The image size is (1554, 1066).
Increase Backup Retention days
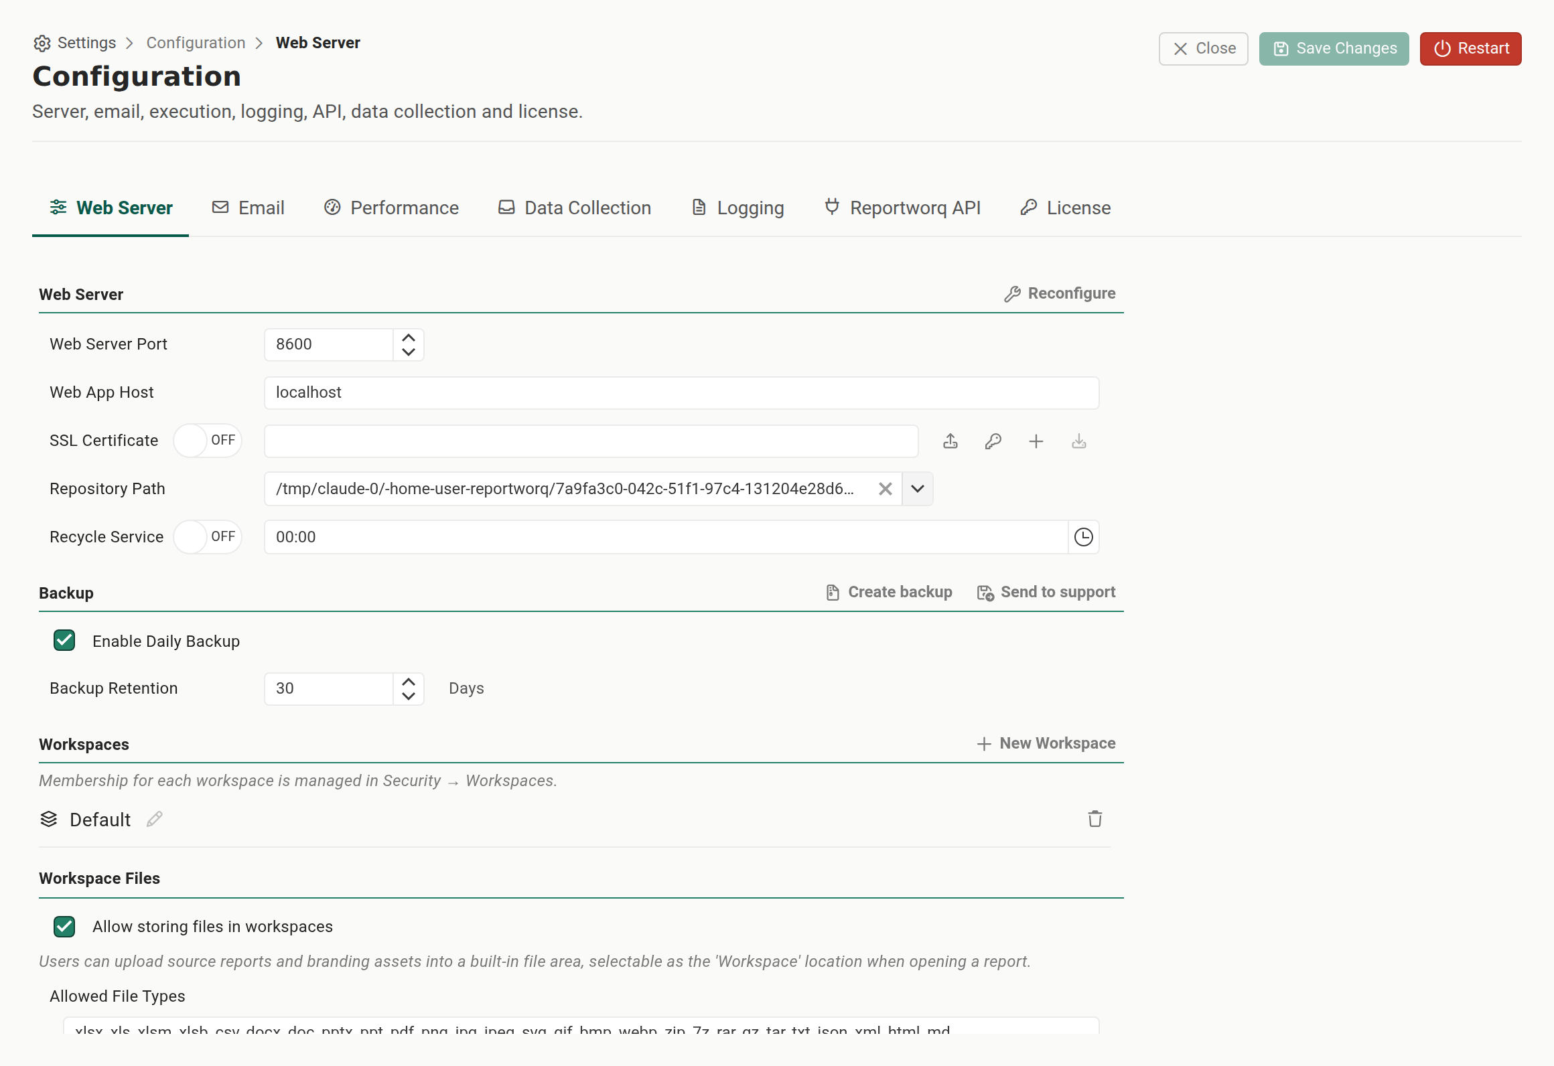(409, 682)
